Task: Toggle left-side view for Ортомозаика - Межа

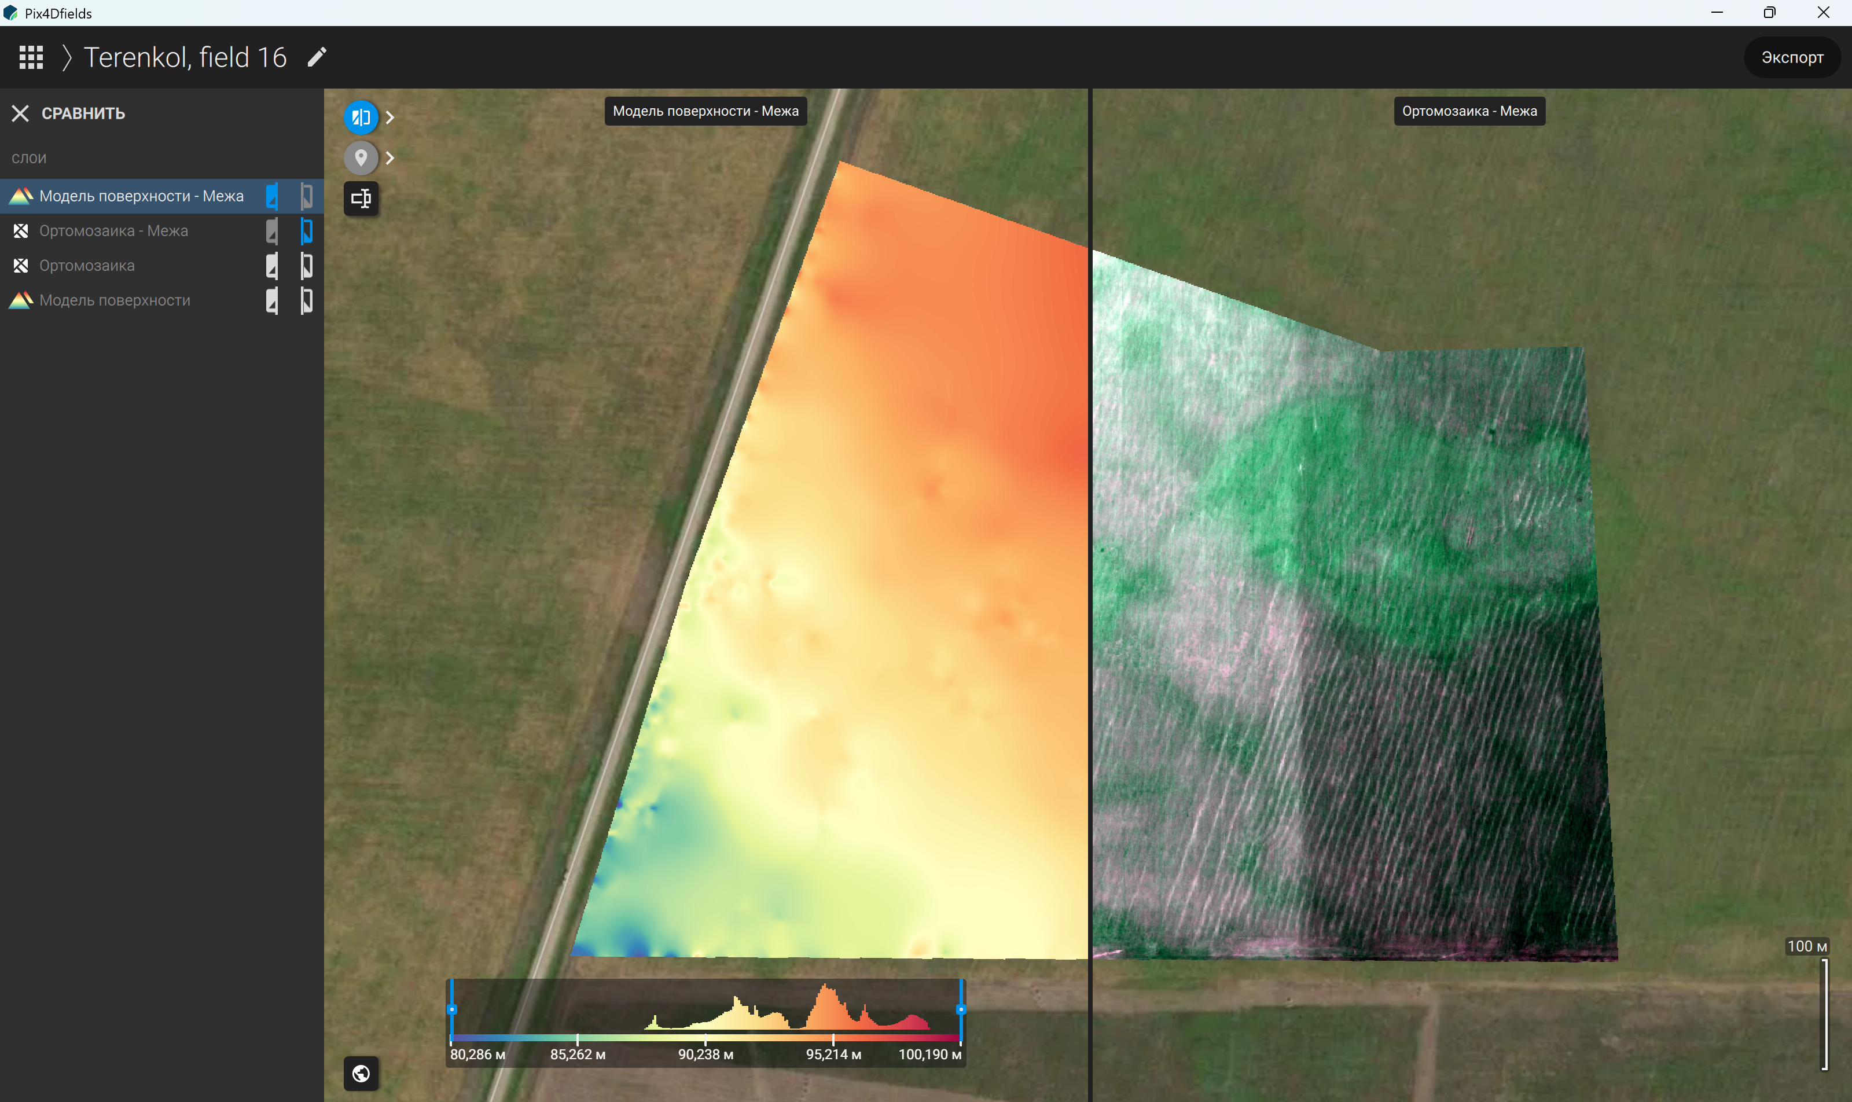Action: (272, 231)
